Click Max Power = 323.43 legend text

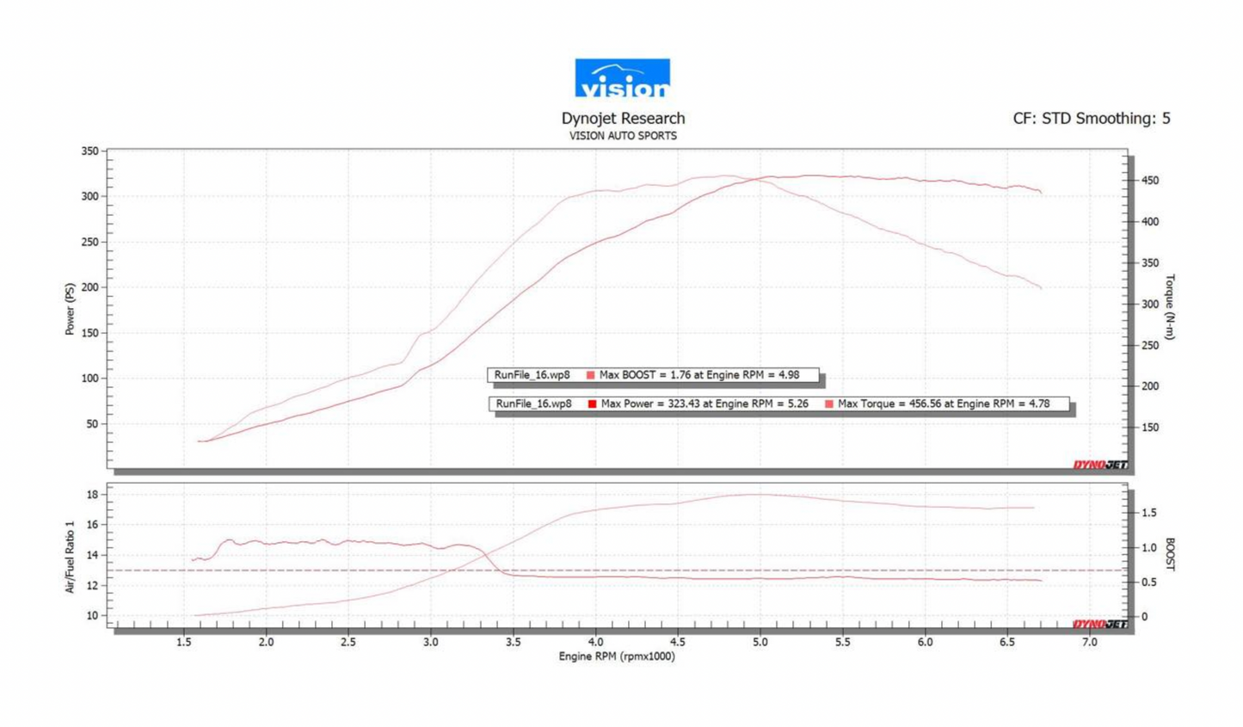tap(705, 404)
